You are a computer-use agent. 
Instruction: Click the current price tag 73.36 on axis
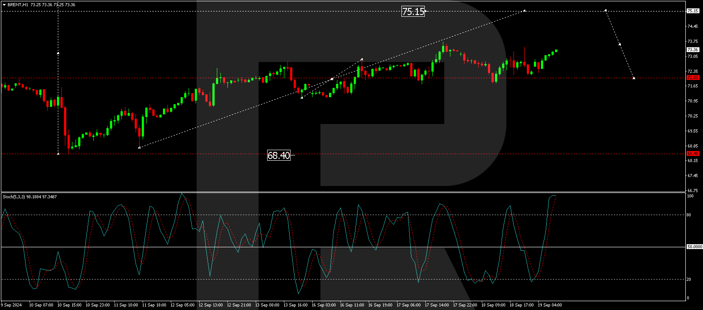coord(693,49)
